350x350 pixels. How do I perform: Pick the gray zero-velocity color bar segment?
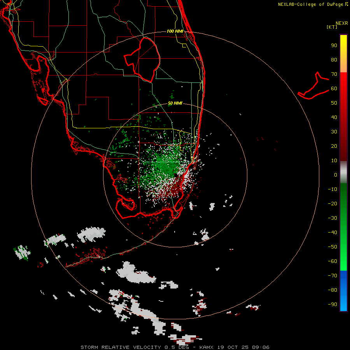tap(343, 172)
